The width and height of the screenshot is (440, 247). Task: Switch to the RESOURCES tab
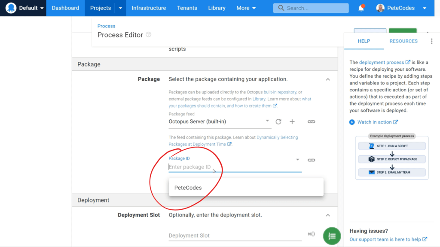click(x=403, y=41)
